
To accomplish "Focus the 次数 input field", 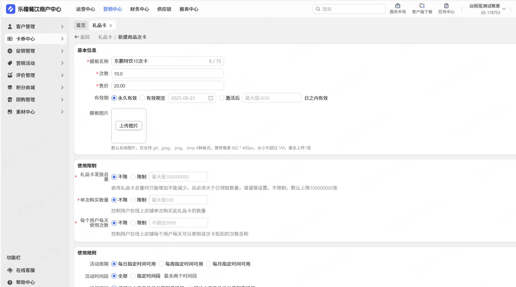I will pyautogui.click(x=167, y=74).
